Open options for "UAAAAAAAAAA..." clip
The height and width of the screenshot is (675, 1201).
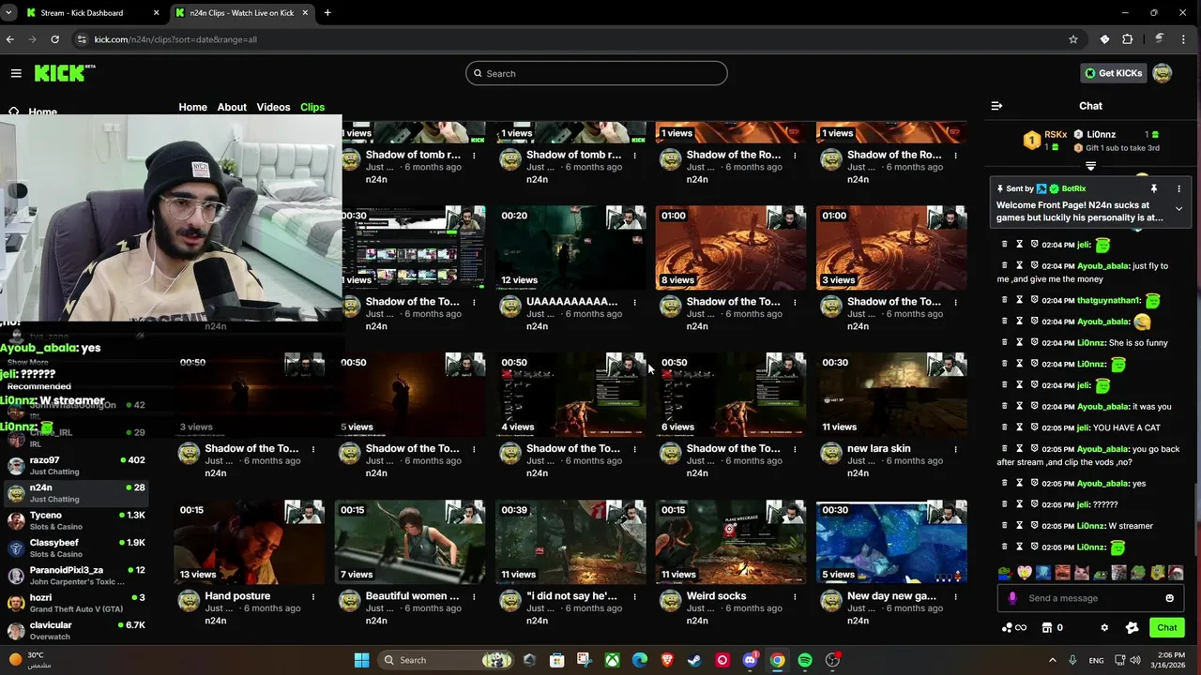coord(634,302)
